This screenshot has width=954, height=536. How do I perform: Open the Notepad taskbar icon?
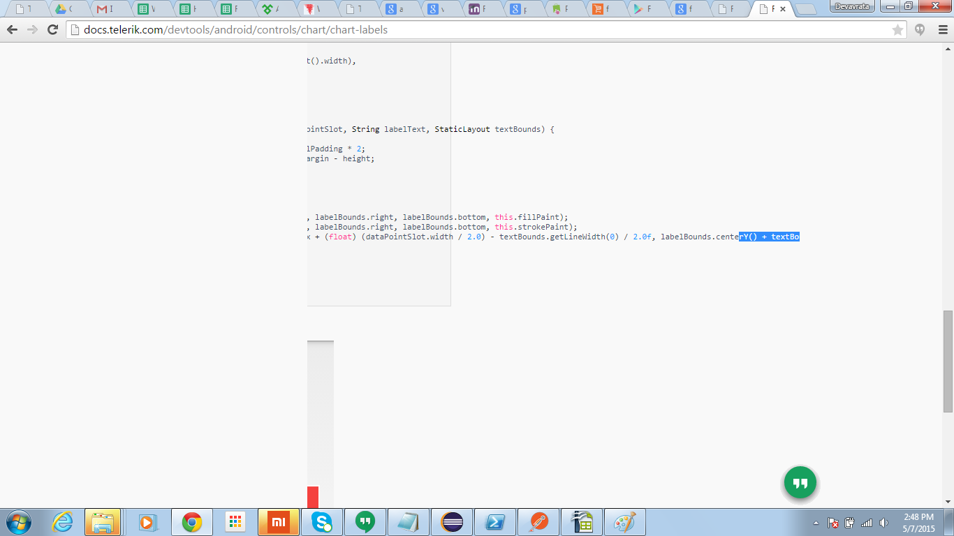click(x=408, y=522)
